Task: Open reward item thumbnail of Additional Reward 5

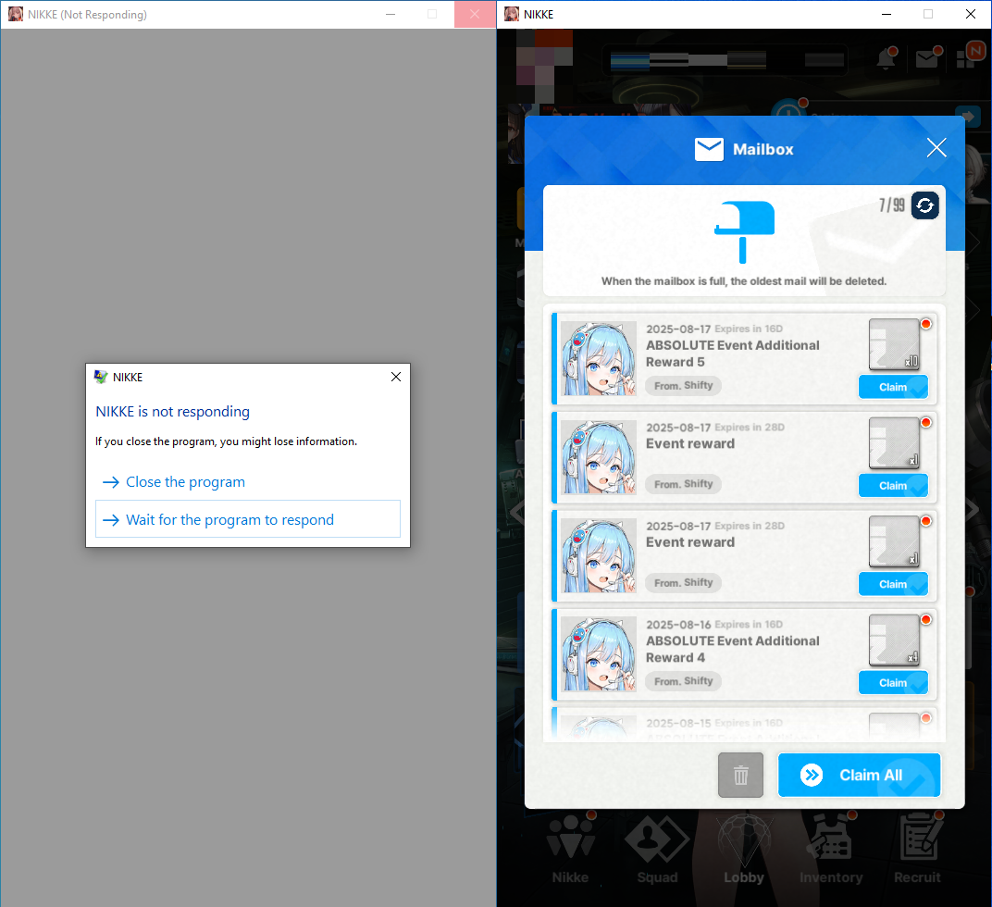Action: (894, 344)
